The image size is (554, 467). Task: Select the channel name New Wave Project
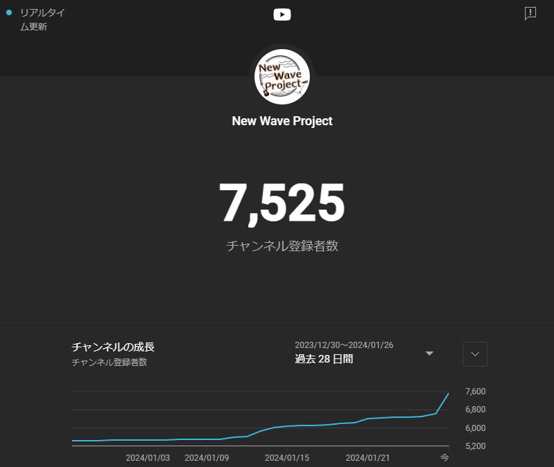pyautogui.click(x=281, y=120)
